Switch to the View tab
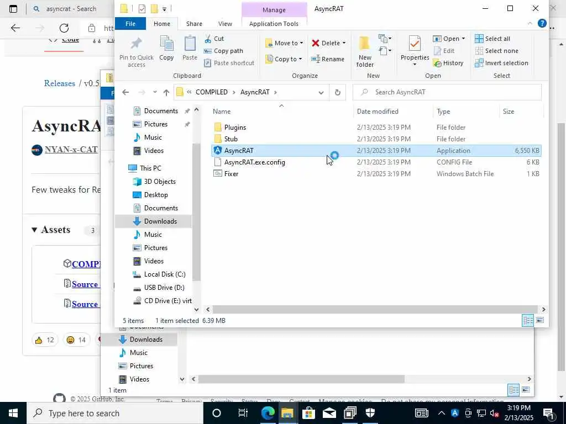566x424 pixels. (x=225, y=24)
